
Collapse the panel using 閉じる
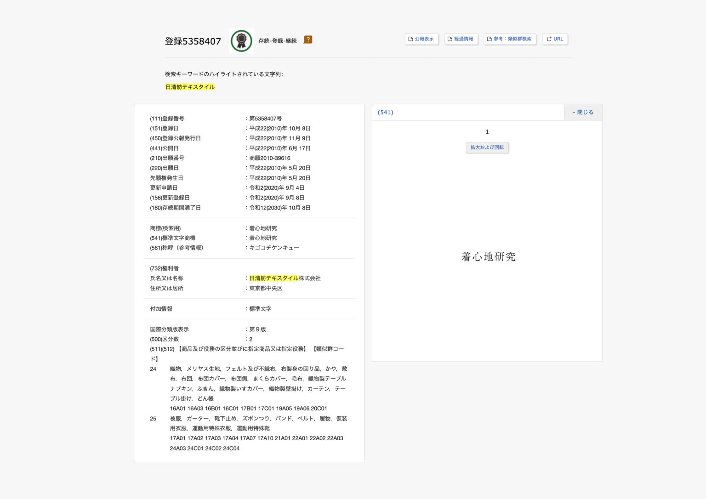[x=582, y=112]
